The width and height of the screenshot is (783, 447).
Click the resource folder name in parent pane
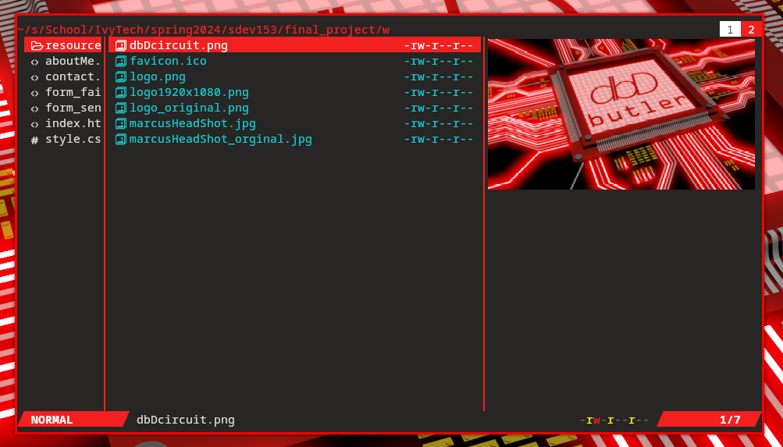tap(73, 45)
